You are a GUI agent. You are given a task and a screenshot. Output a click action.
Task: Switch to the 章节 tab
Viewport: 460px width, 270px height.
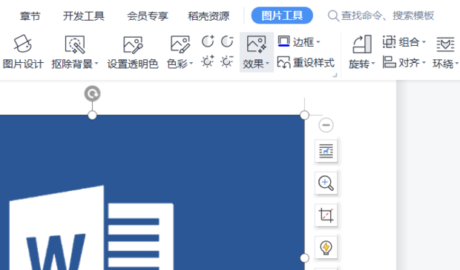[x=30, y=16]
